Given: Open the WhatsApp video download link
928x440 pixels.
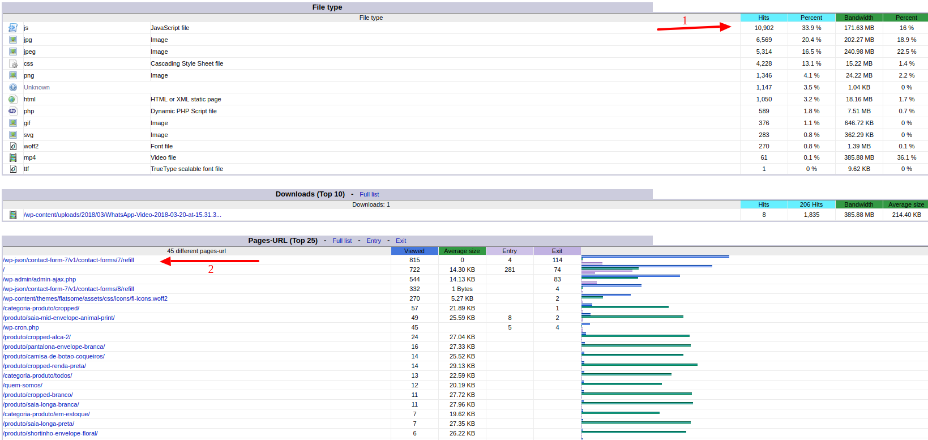Looking at the screenshot, I should (122, 215).
